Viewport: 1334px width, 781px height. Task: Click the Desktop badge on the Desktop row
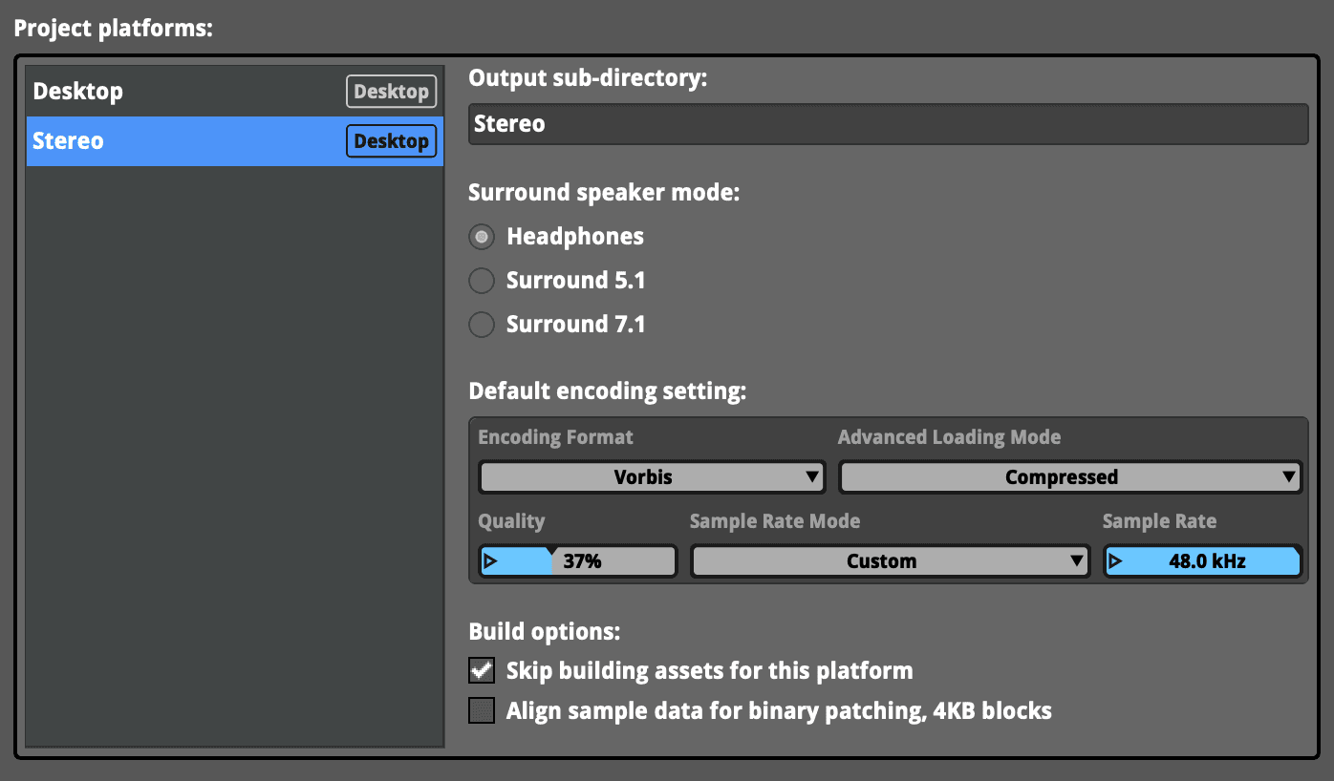[391, 92]
